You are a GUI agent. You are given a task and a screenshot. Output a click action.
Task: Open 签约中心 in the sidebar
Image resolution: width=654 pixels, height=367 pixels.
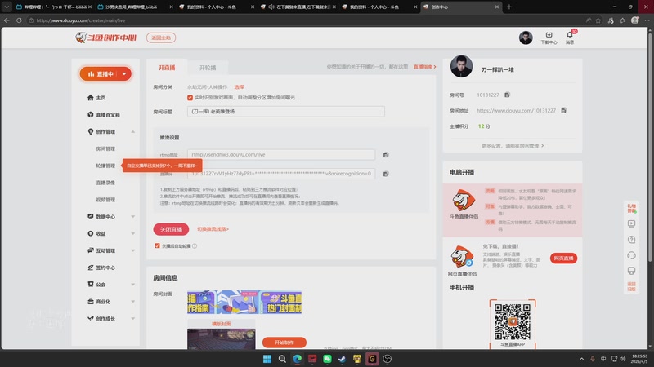coord(101,268)
